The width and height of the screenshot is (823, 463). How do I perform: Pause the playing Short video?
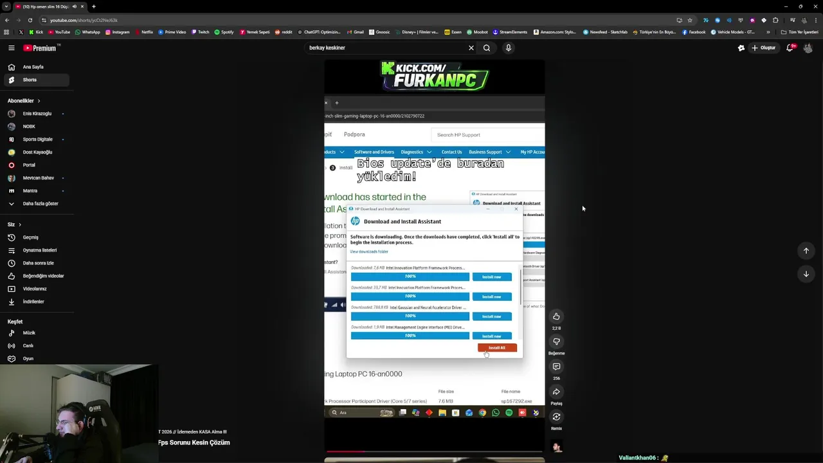[434, 257]
